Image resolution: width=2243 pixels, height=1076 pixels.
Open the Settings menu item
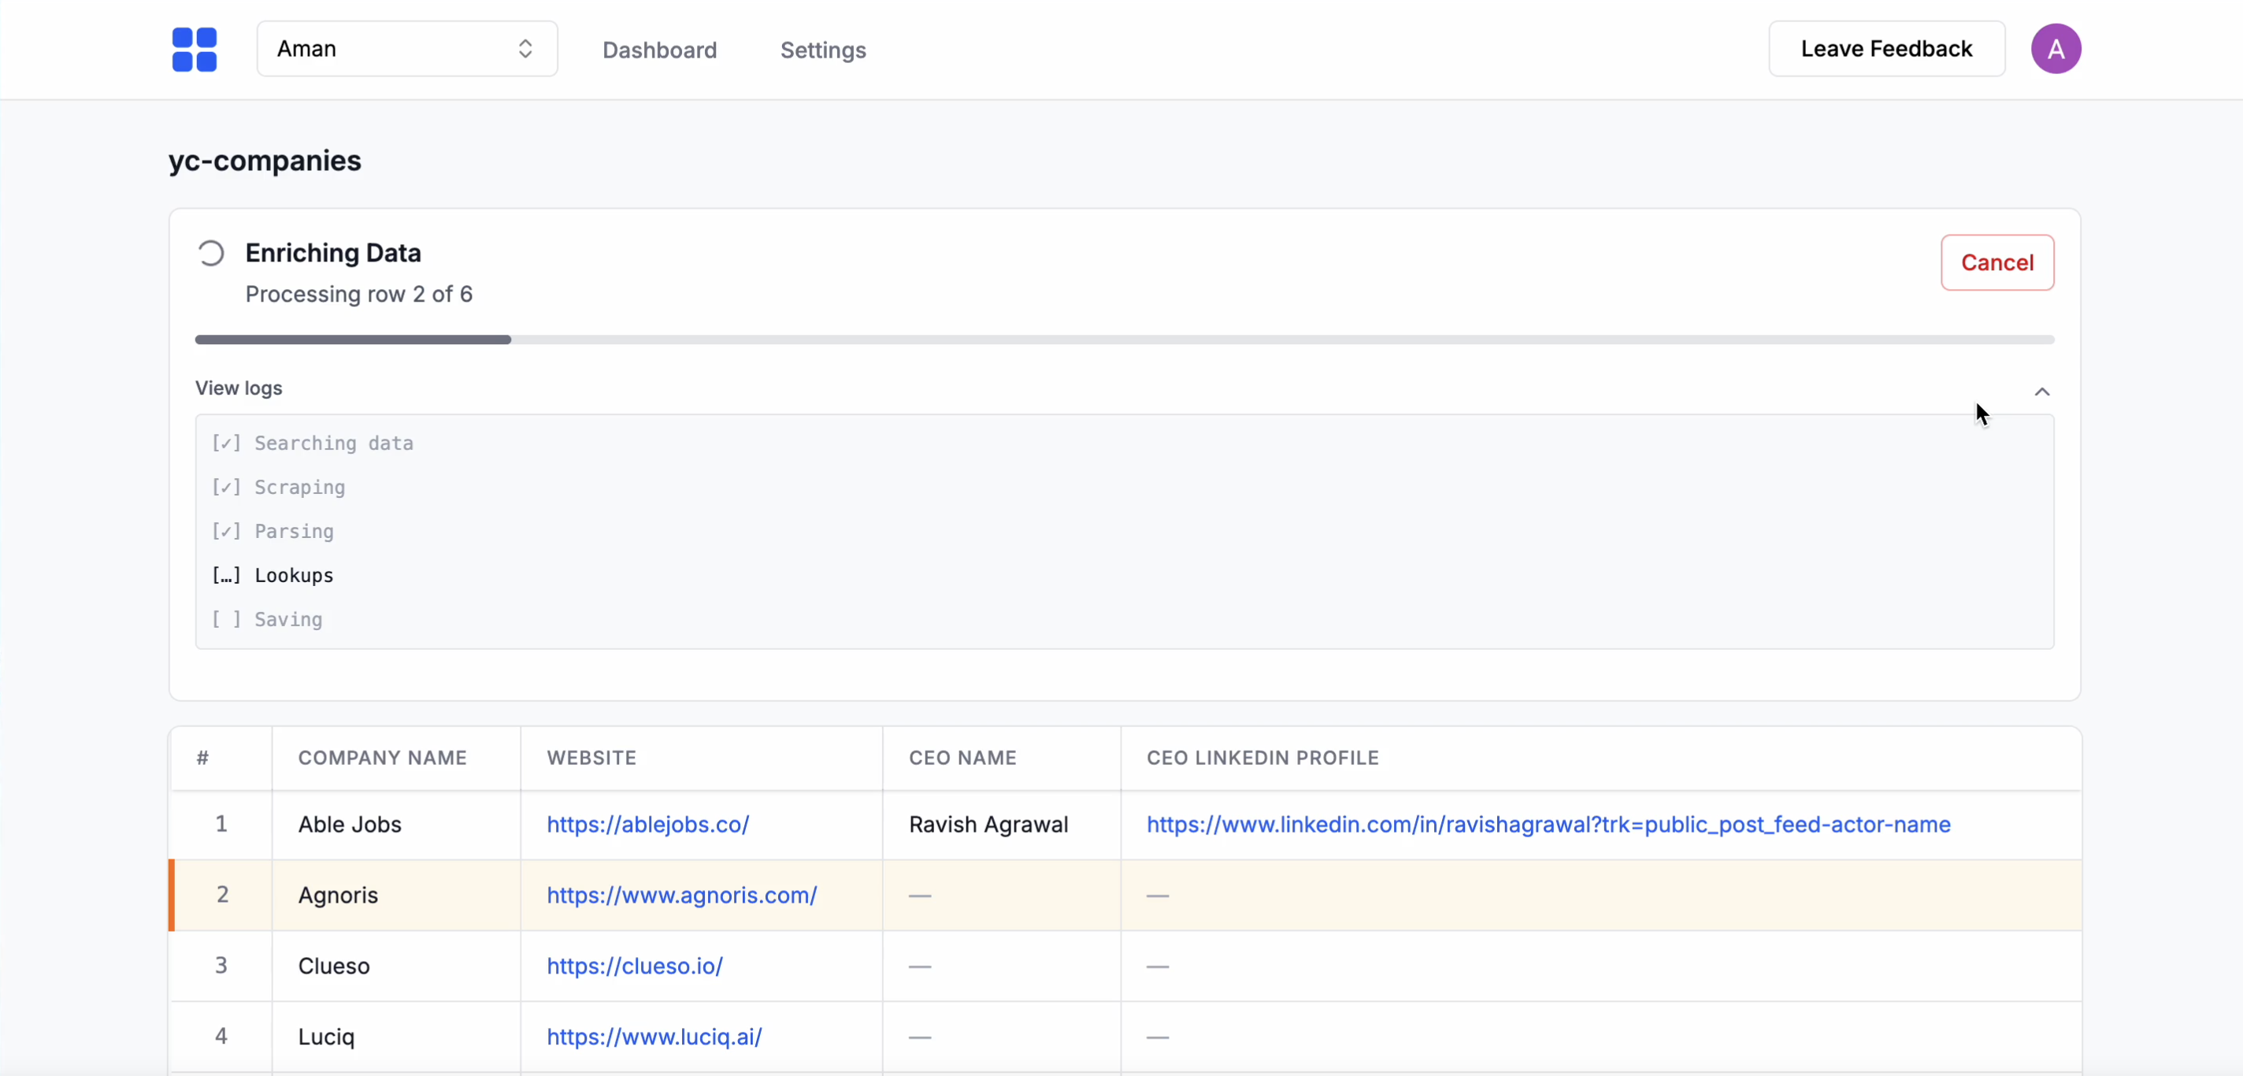coord(822,50)
